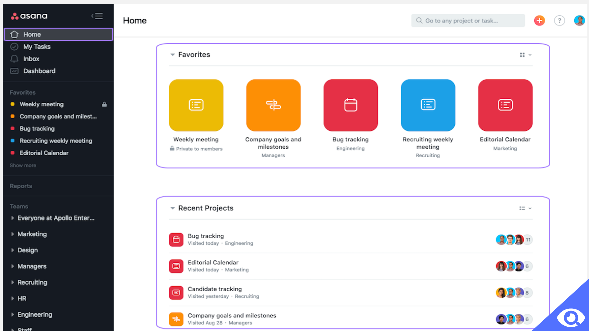Click the orange plus quick add button
The image size is (589, 331).
pyautogui.click(x=539, y=21)
